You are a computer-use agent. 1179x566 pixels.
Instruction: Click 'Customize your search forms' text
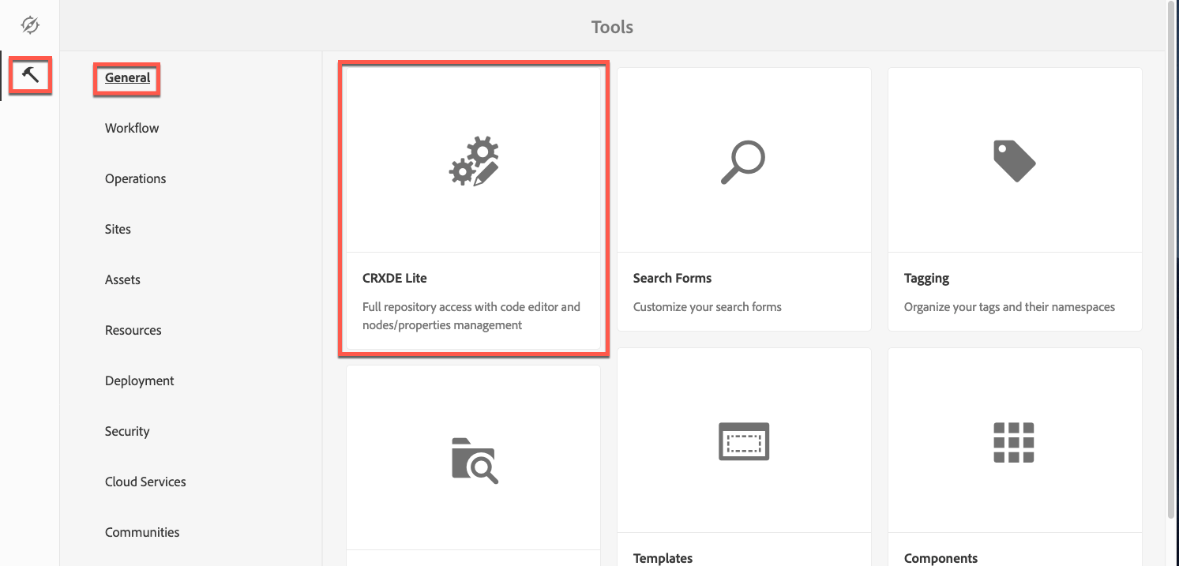(708, 306)
